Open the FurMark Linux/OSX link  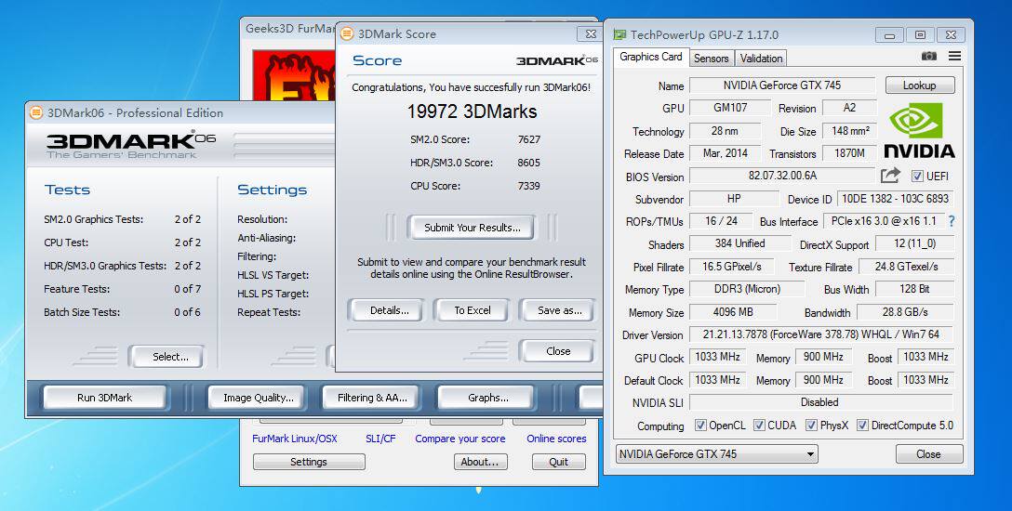click(294, 439)
